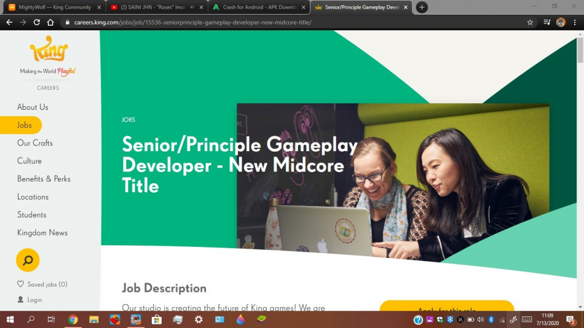
Task: Click the heart icon beside Saved jobs
Action: pyautogui.click(x=20, y=284)
